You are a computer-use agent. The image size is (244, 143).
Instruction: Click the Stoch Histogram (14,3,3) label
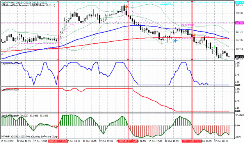pyautogui.click(x=25, y=116)
